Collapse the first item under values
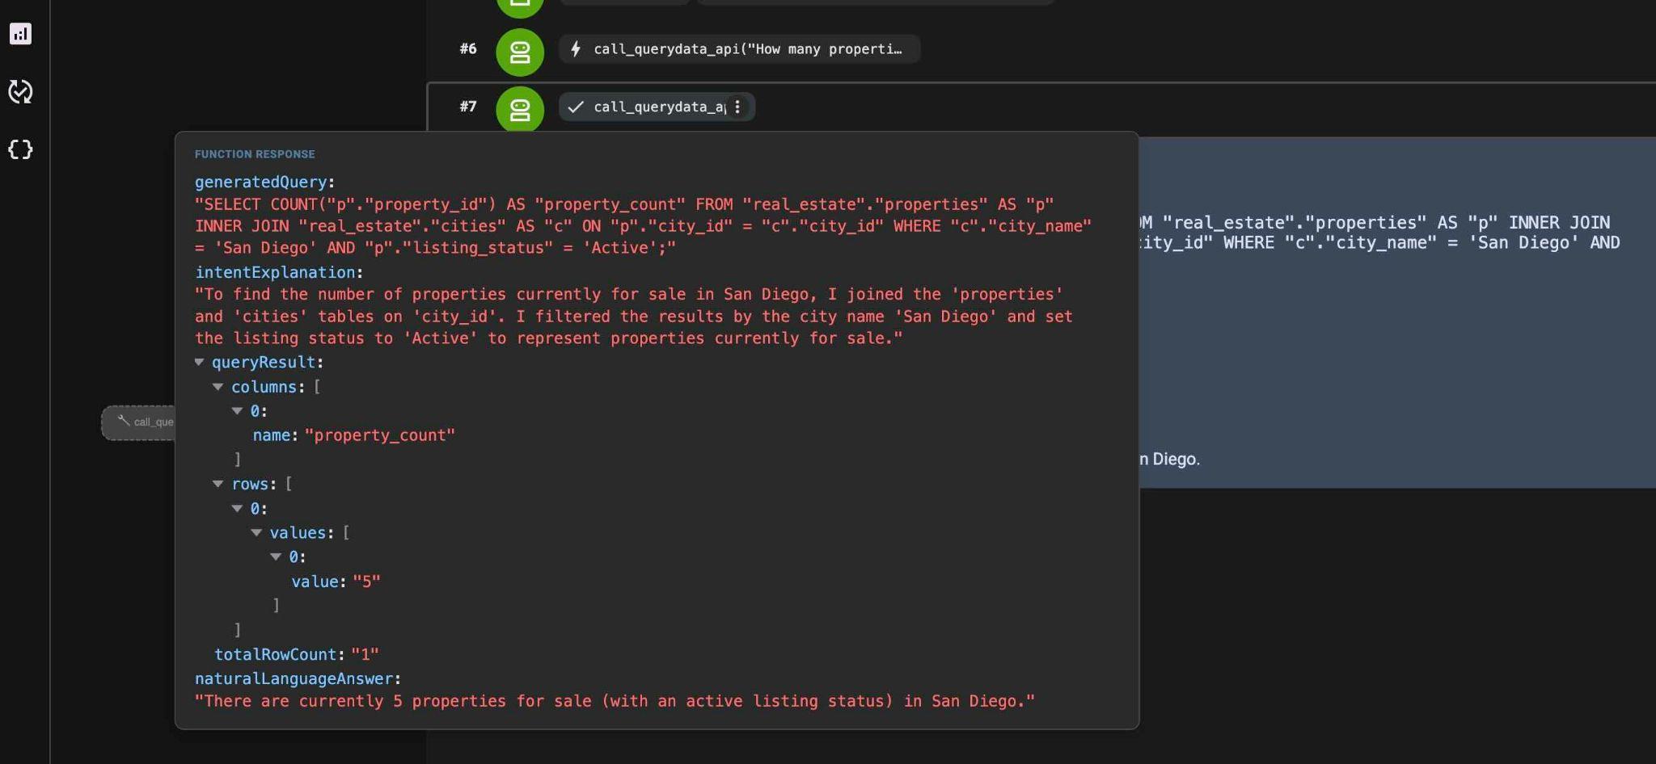This screenshot has width=1656, height=764. tap(276, 556)
